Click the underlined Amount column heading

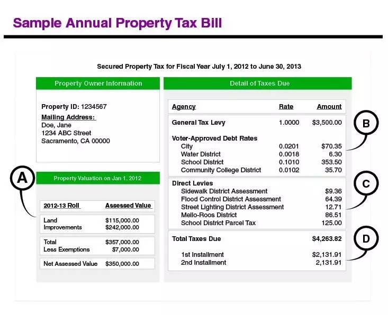click(x=329, y=107)
